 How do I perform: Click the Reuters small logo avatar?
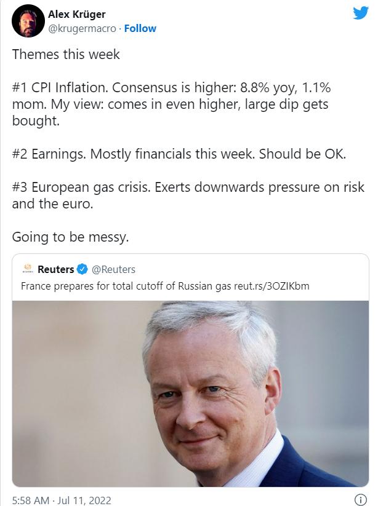click(x=28, y=269)
